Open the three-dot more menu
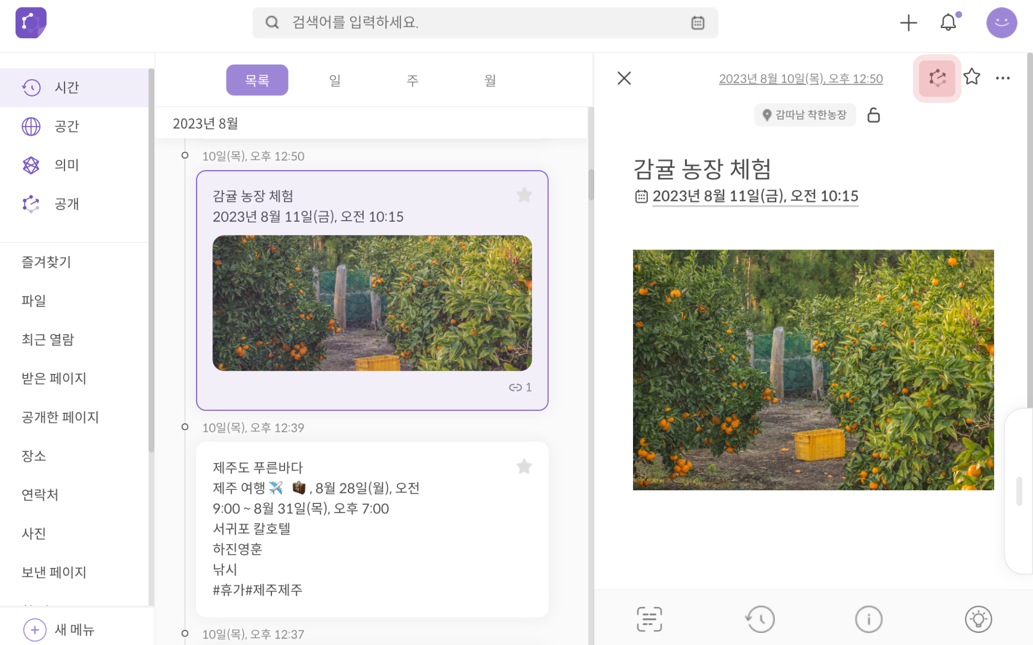The image size is (1033, 645). pos(1003,78)
